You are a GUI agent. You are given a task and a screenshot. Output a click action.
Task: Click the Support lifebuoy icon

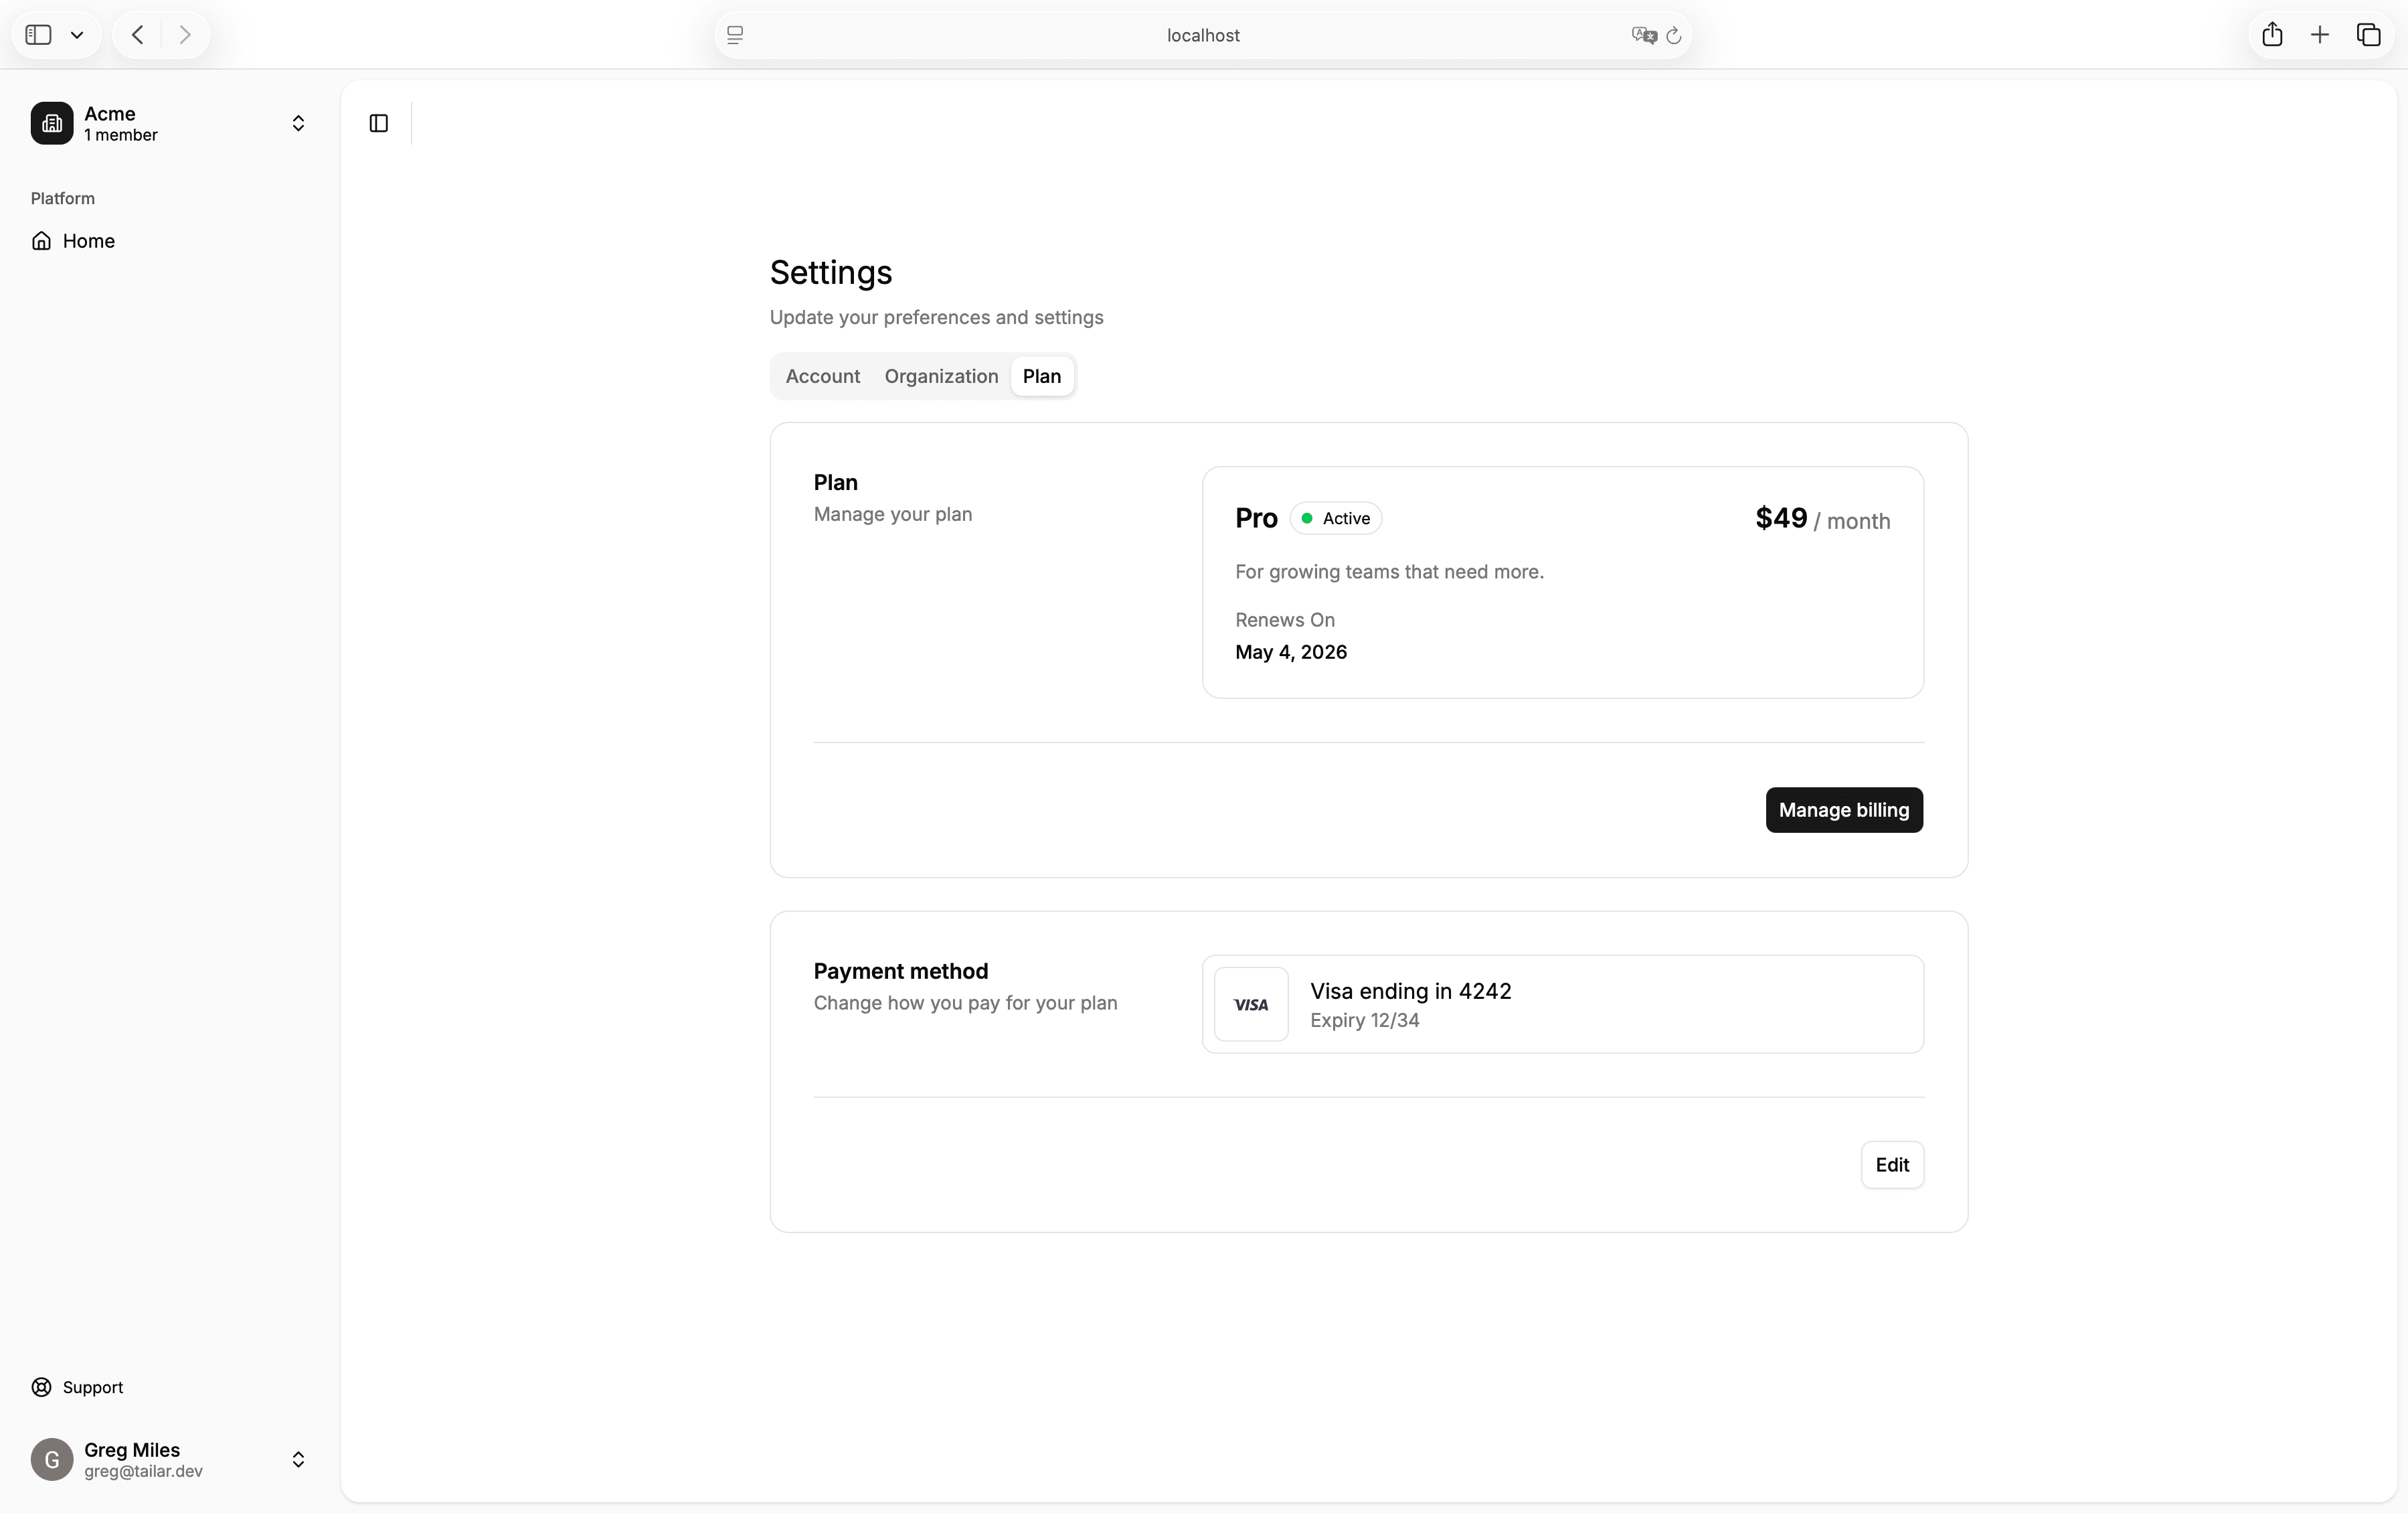[x=41, y=1387]
